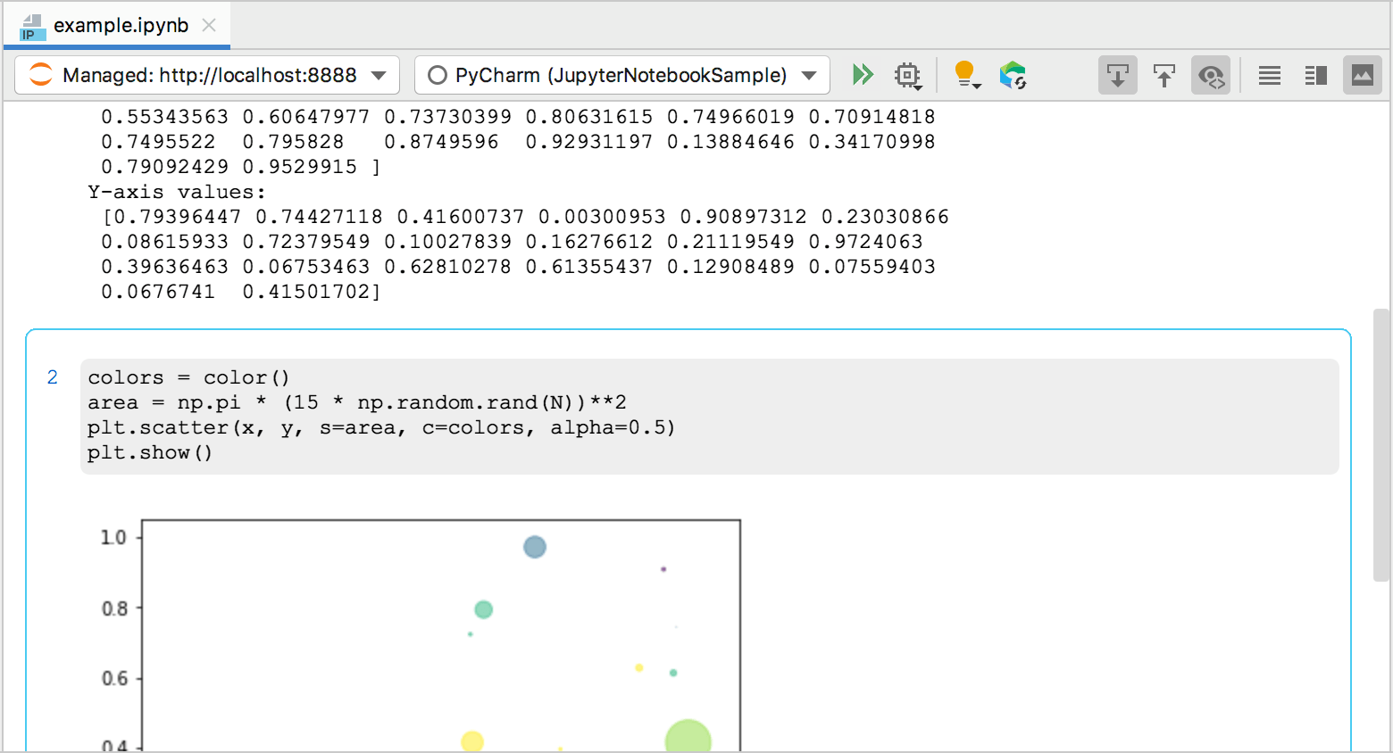Close the example.ipynb tab

(209, 25)
